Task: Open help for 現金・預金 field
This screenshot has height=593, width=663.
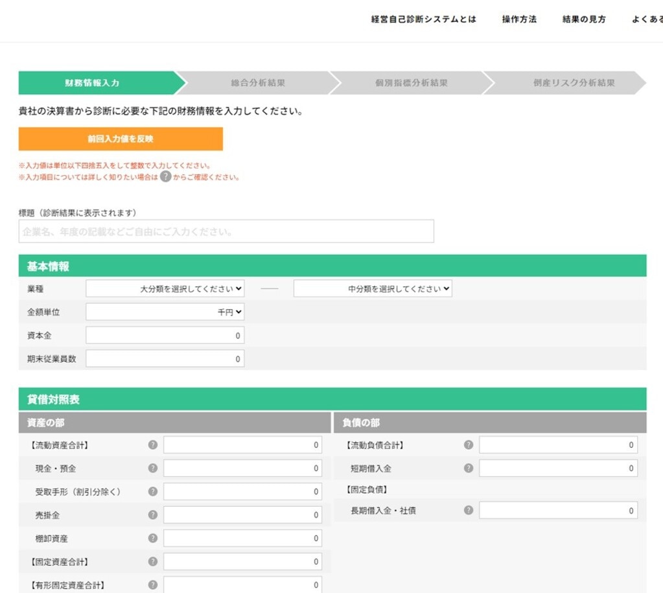Action: 153,468
